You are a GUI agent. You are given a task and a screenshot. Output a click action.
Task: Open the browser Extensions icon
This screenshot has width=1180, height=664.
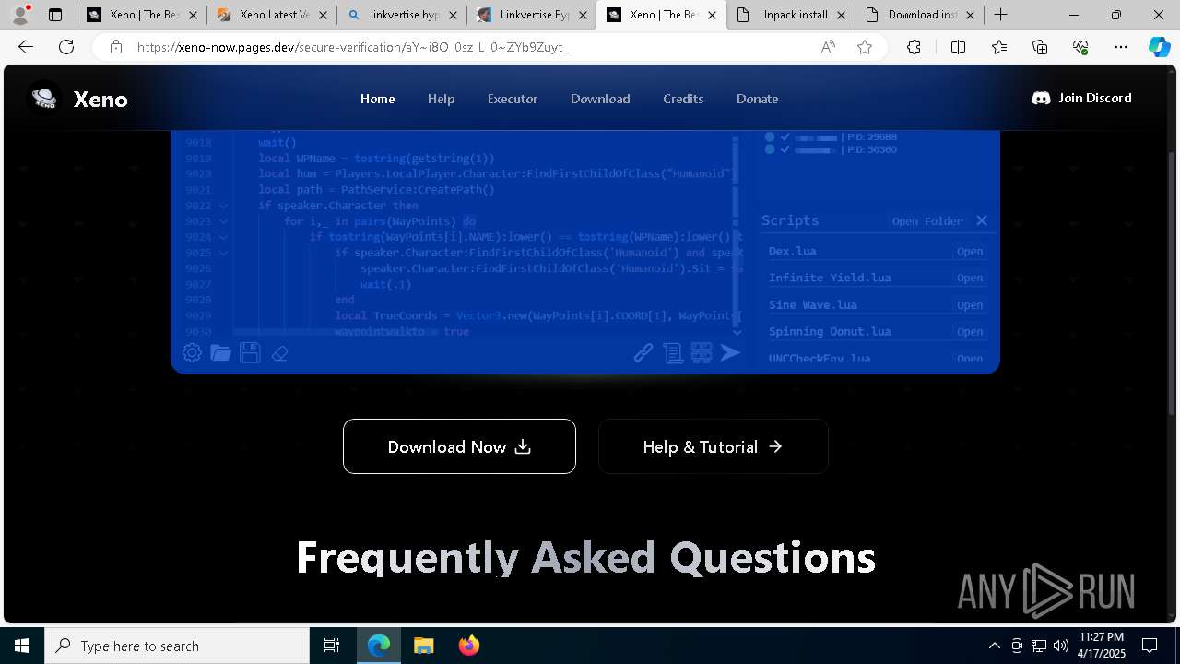click(x=914, y=47)
